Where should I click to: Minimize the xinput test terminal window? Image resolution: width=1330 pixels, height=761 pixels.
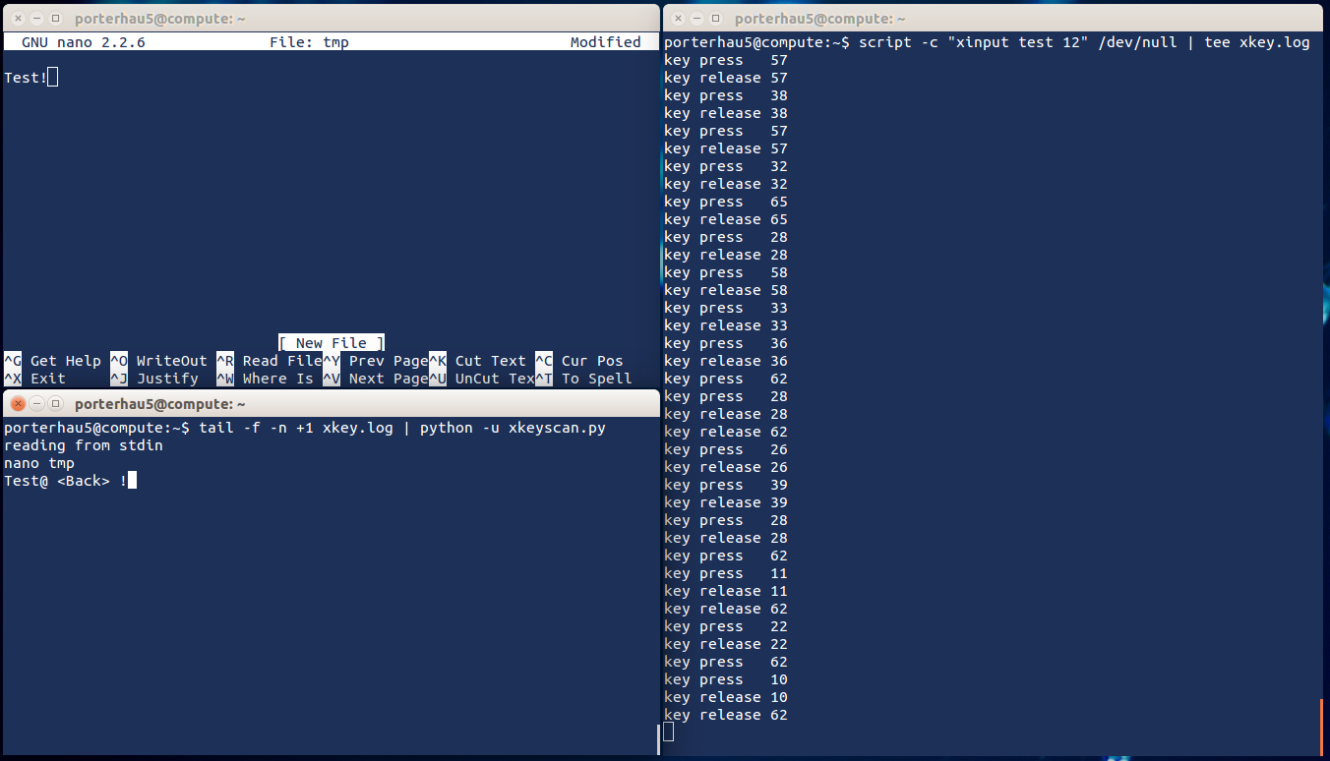tap(695, 19)
